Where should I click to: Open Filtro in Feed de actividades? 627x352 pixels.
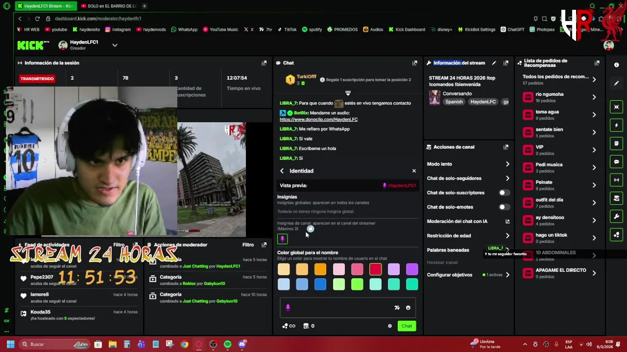tap(119, 244)
